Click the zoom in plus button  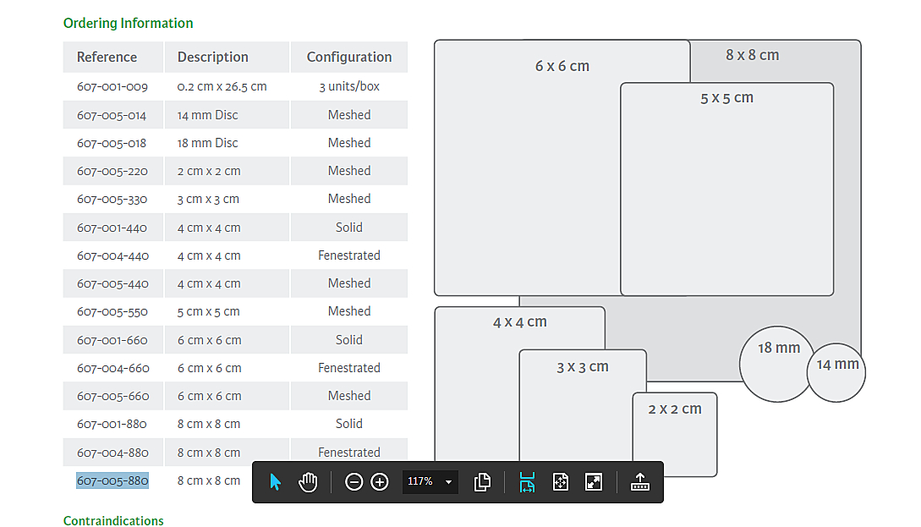[380, 482]
